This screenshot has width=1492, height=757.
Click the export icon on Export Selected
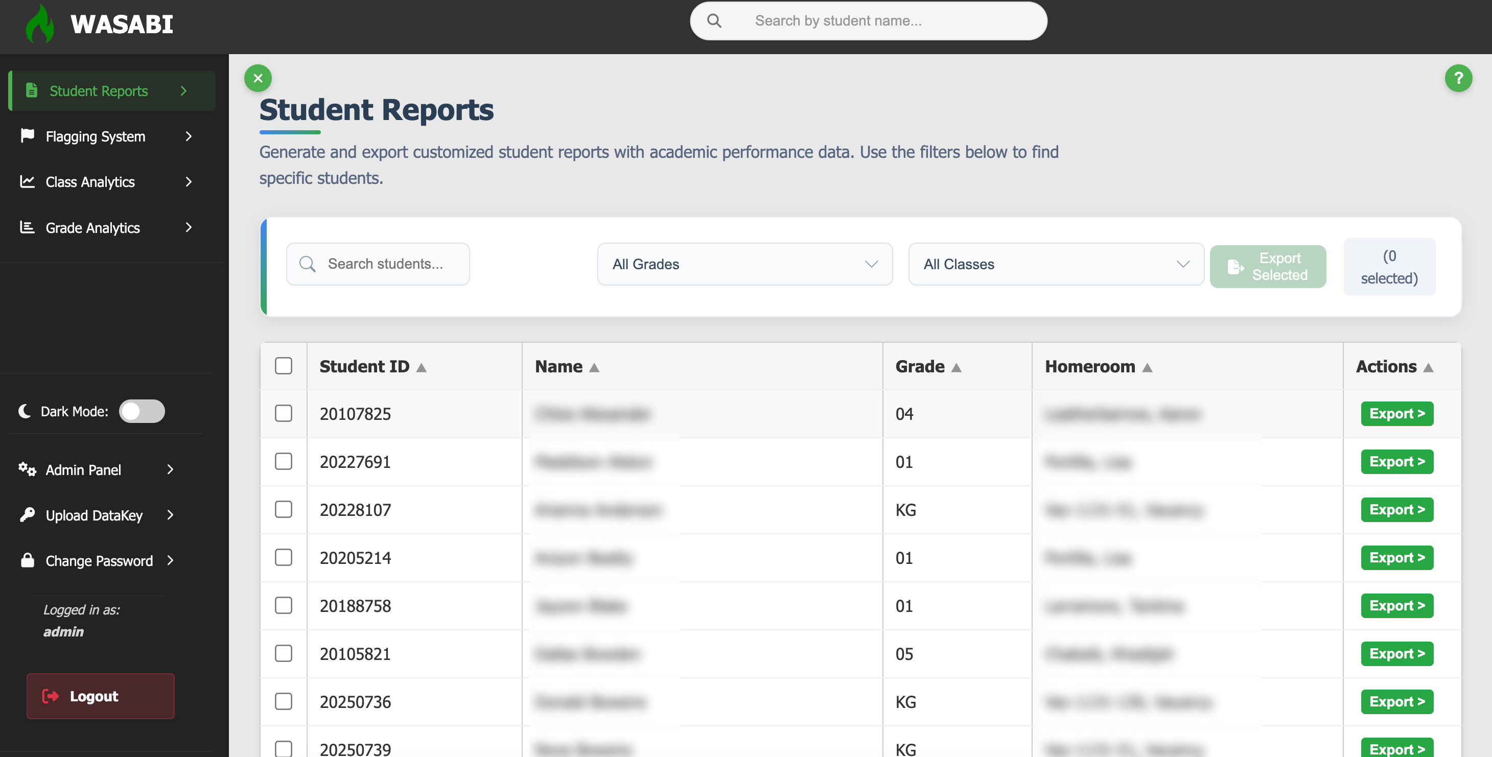[x=1235, y=267]
